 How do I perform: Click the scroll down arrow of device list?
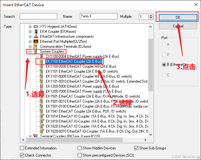click(151, 135)
